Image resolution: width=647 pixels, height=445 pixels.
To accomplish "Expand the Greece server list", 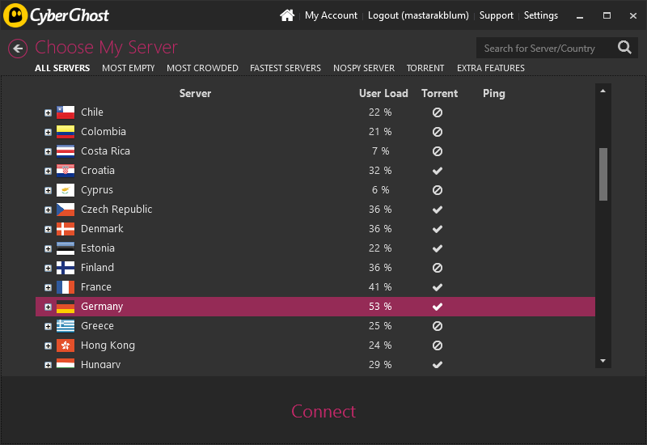I will (48, 326).
